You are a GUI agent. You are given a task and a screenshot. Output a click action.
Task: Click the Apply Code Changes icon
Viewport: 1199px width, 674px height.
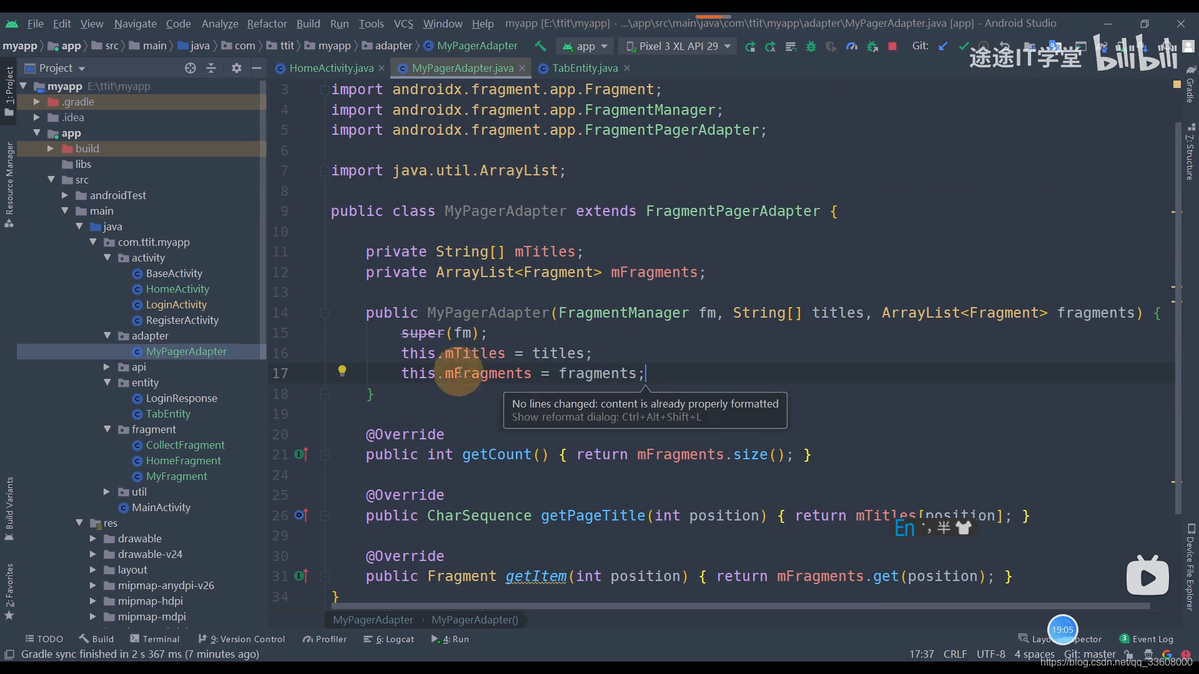pos(791,46)
